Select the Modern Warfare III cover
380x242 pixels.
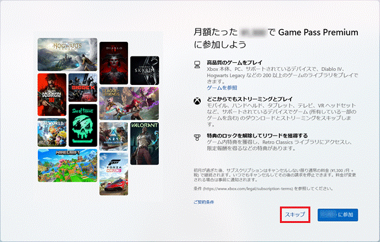(52, 94)
